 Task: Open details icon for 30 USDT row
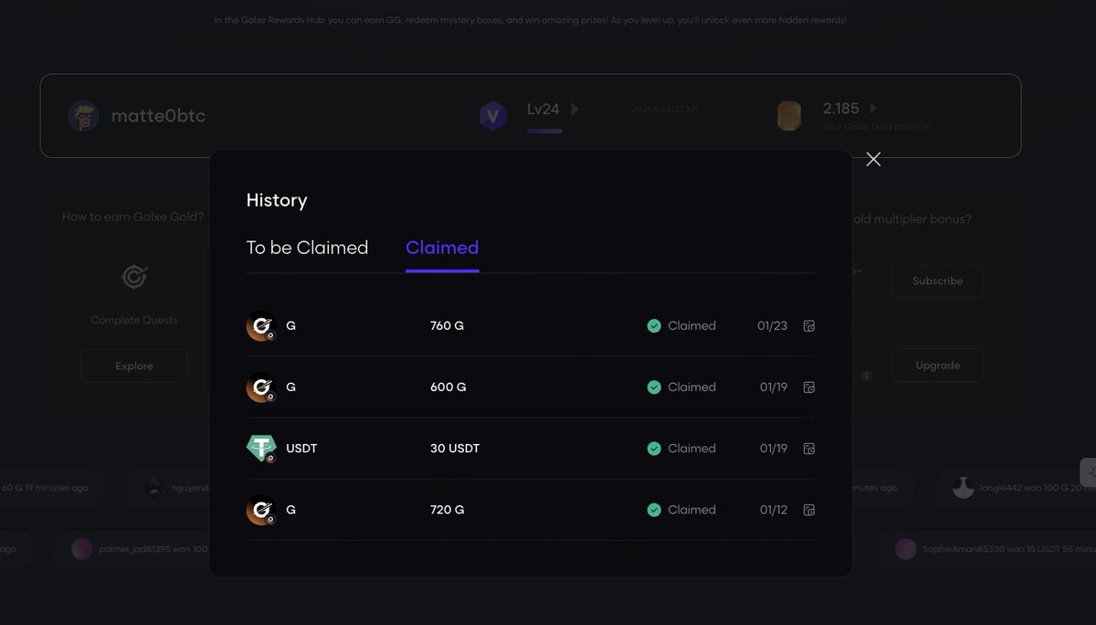pos(808,449)
